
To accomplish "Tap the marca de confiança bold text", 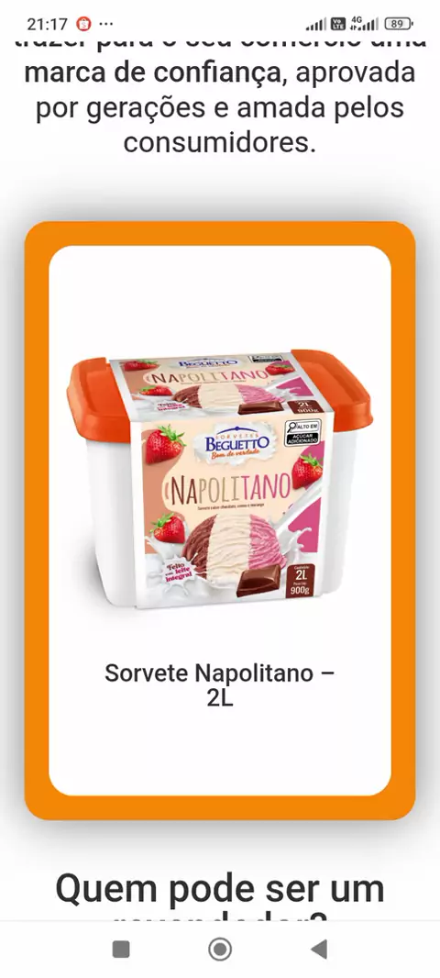I will tap(152, 73).
